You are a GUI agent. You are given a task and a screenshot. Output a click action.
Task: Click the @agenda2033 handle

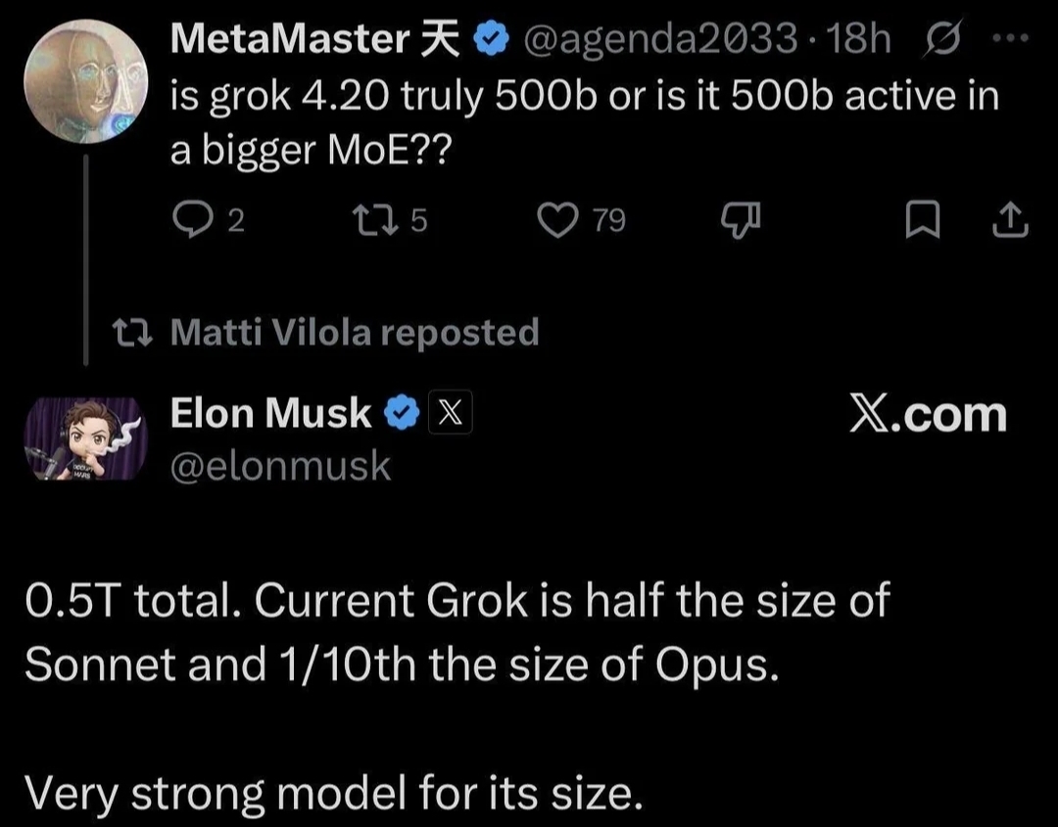[660, 39]
